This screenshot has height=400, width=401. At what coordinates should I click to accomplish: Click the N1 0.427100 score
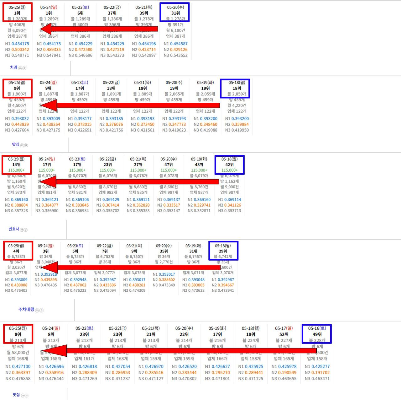pyautogui.click(x=18, y=366)
